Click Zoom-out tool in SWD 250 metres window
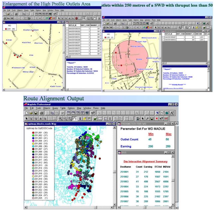214x210 pixels. click(183, 27)
